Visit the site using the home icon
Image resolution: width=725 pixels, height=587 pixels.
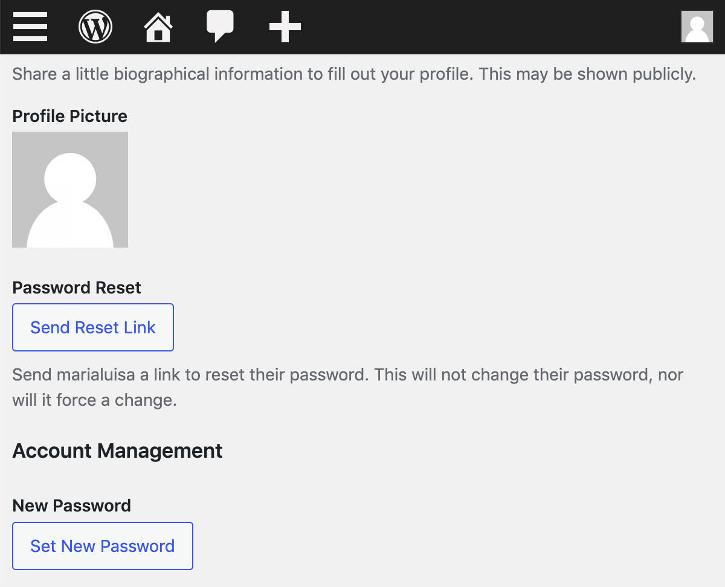157,27
